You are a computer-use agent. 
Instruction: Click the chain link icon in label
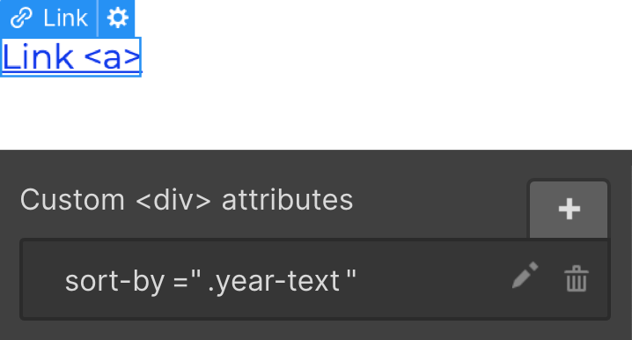click(x=21, y=18)
